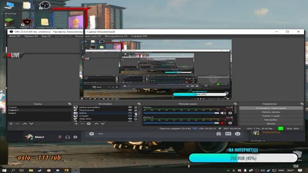
Task: Remove the selected source with the minus icon
Action: (82, 124)
